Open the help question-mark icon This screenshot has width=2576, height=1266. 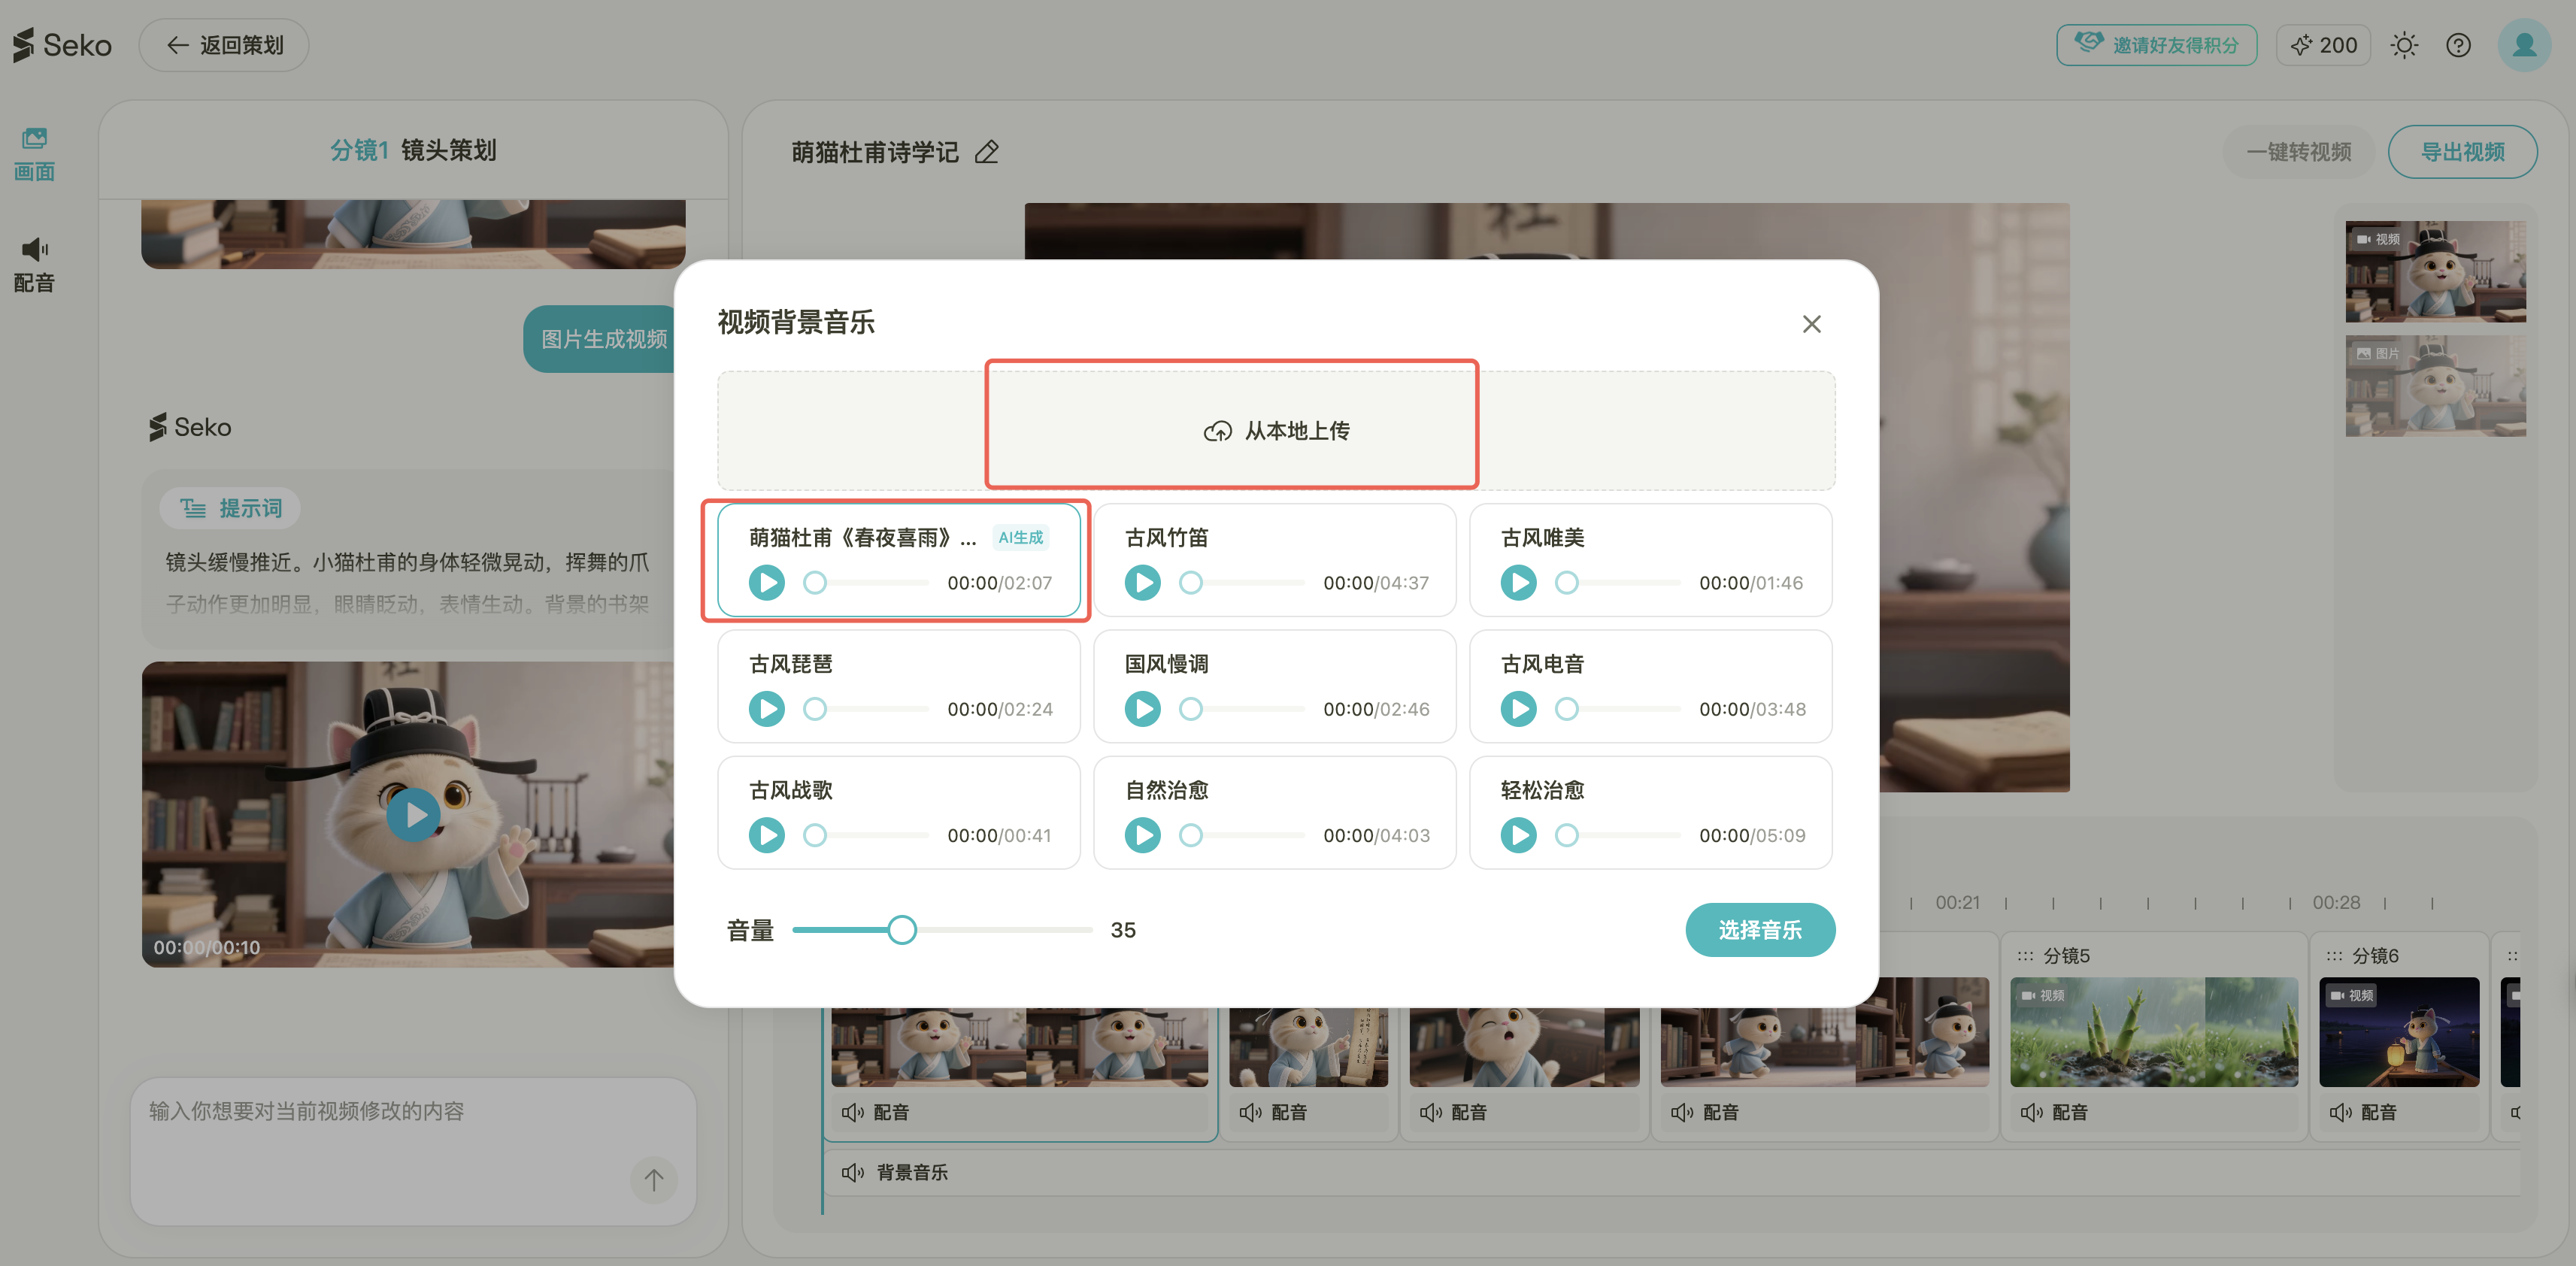(x=2458, y=45)
